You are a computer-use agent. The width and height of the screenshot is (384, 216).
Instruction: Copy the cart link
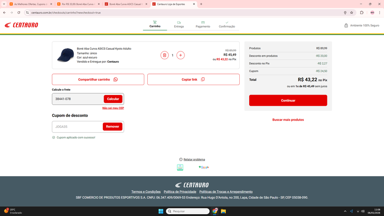pos(193,79)
